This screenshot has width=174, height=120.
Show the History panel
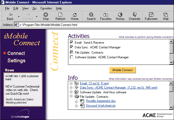point(120,16)
